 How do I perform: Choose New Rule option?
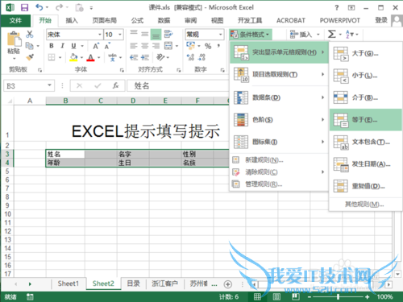[x=279, y=160]
